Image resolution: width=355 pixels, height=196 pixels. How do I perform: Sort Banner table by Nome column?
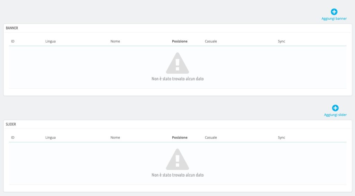point(115,41)
